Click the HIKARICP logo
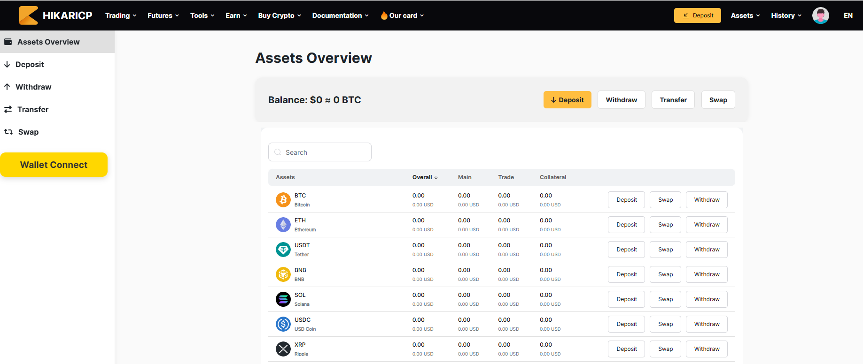 [x=55, y=15]
